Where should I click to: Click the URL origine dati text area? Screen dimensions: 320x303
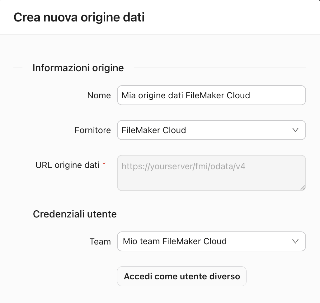click(211, 173)
